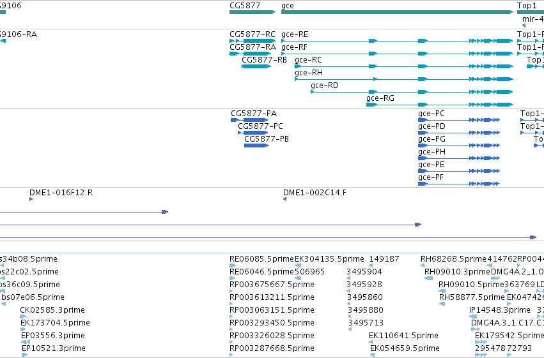Select the RH09010.5prime EST label
The width and height of the screenshot is (544, 358).
(471, 285)
